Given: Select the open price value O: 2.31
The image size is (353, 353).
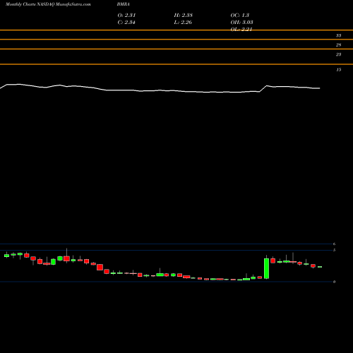Looking at the screenshot, I should coord(126,15).
